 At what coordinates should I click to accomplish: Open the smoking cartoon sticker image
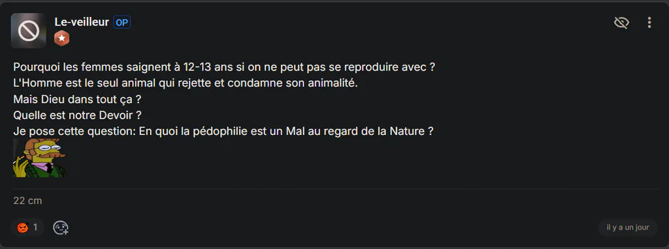click(x=40, y=158)
